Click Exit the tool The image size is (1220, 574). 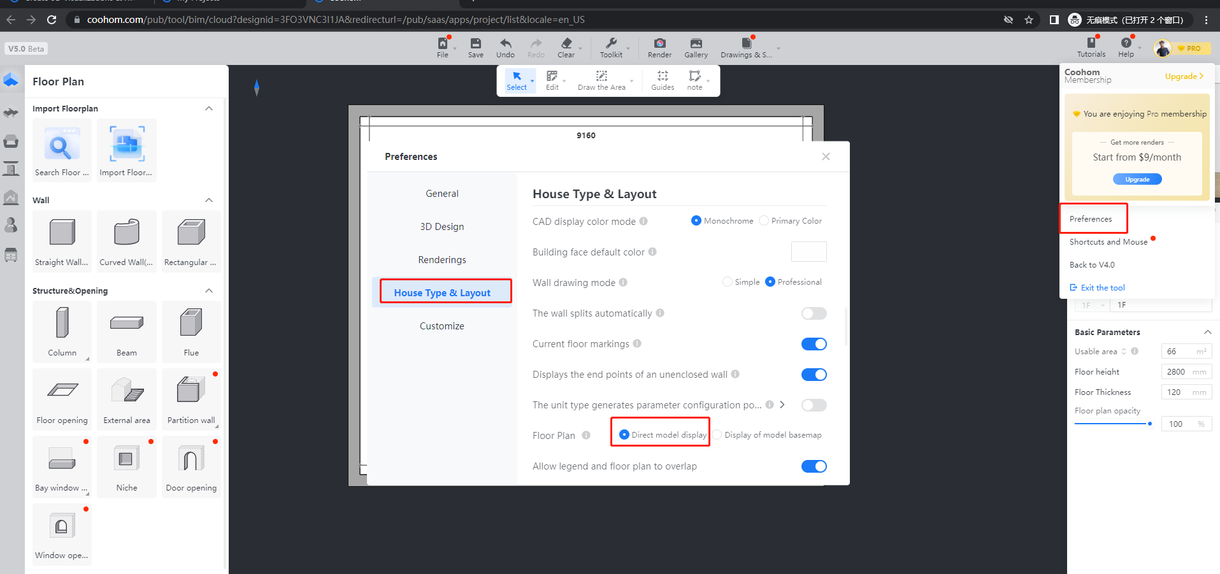coord(1097,288)
